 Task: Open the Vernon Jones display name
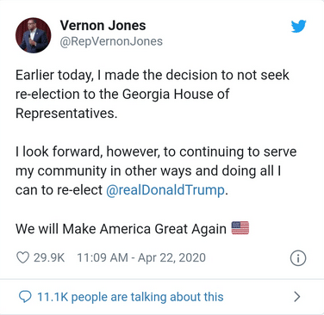[x=103, y=25]
